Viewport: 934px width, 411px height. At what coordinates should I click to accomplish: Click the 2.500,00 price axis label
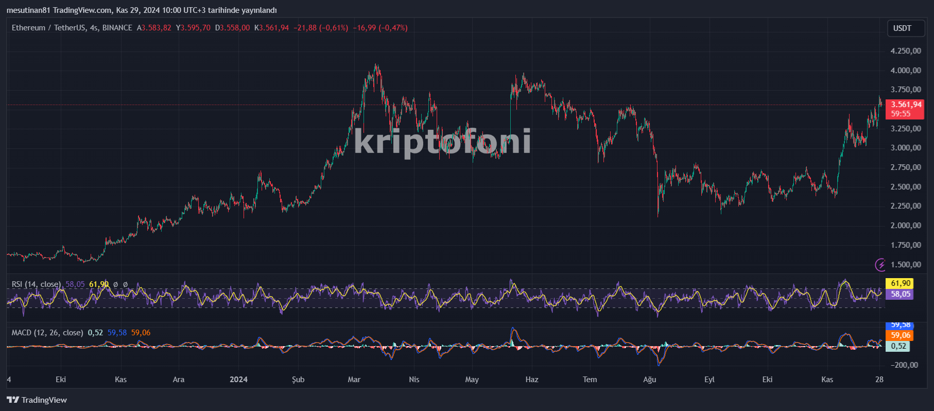click(x=906, y=187)
